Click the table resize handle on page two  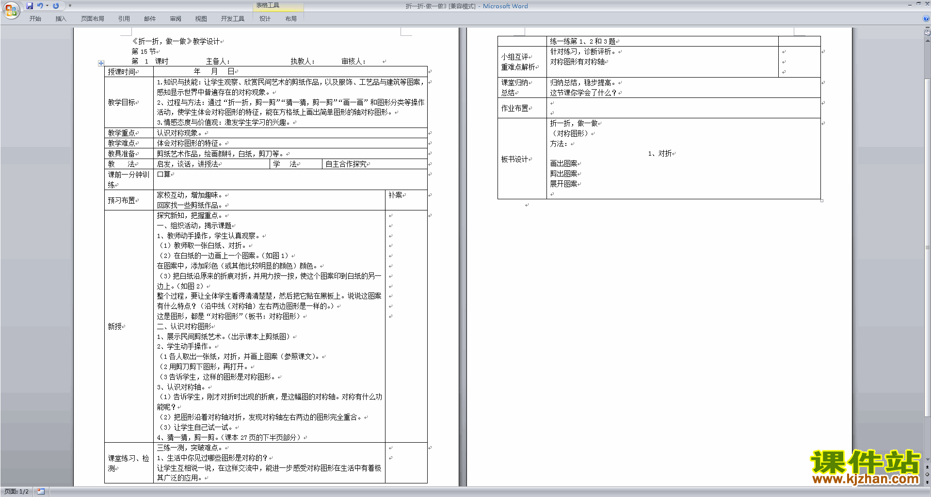[822, 200]
